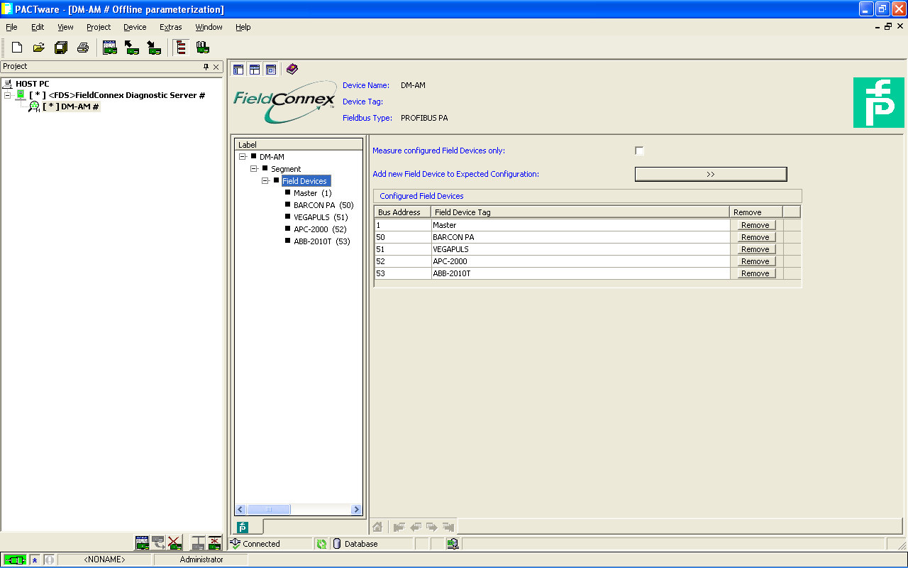Select BARCON PA (50) in label tree
The image size is (908, 568).
pos(323,205)
